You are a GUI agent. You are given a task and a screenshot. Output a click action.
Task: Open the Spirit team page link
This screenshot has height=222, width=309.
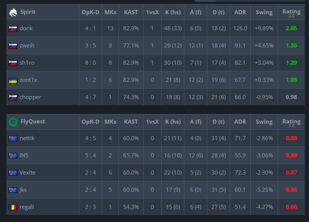(x=28, y=12)
